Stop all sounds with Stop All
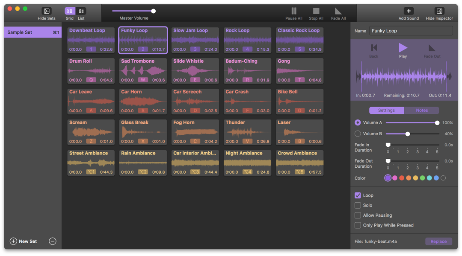 click(x=316, y=11)
